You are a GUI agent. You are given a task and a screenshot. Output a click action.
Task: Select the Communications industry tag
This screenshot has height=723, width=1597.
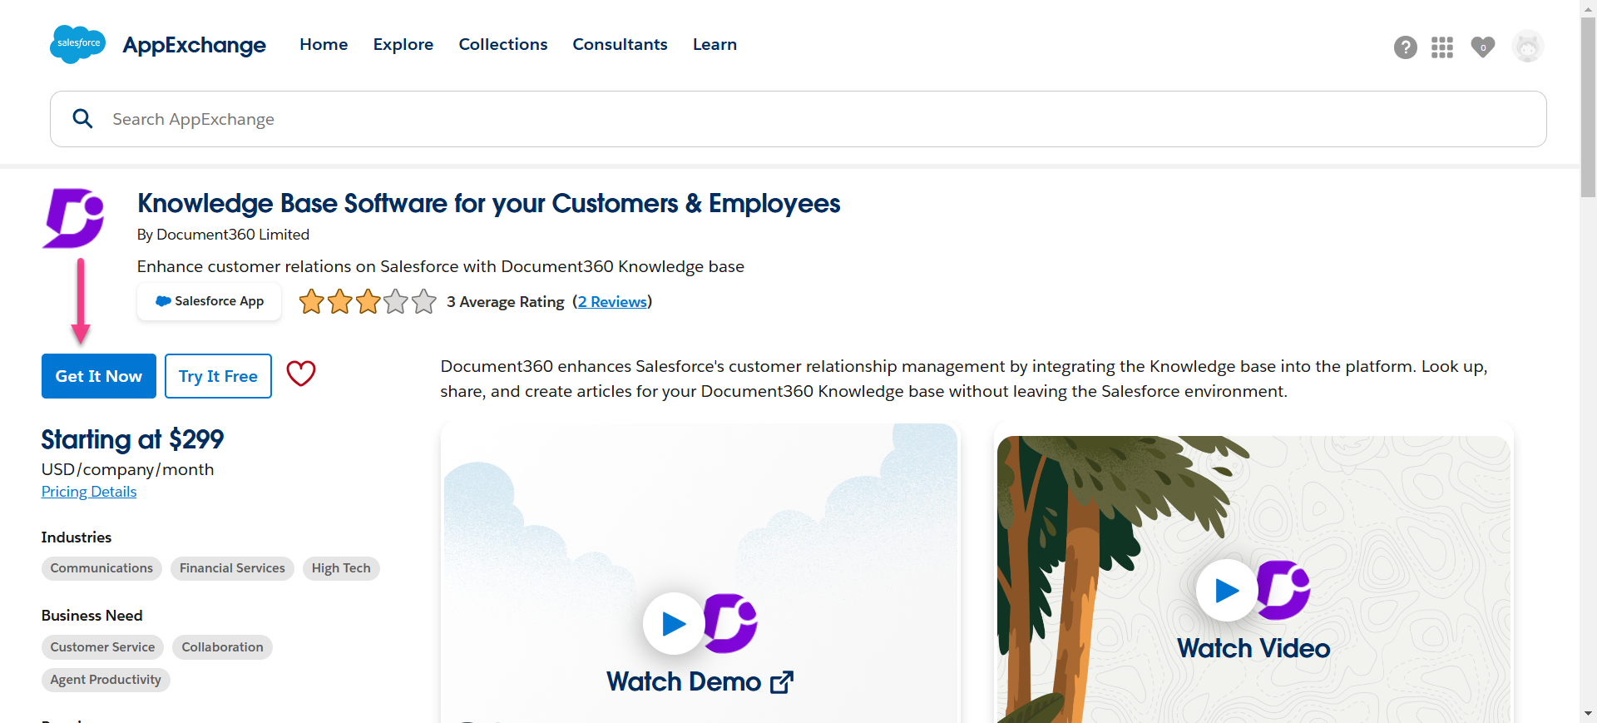pos(101,568)
